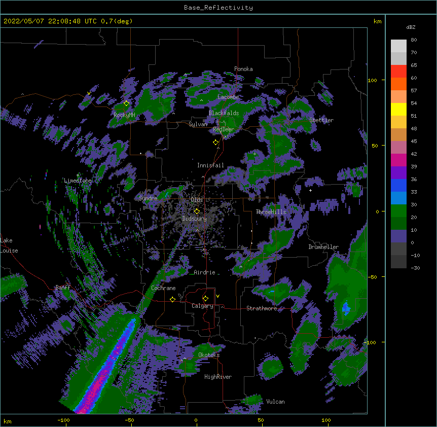
Task: Click the red 65 dBZ legend swatch
Action: coord(398,71)
